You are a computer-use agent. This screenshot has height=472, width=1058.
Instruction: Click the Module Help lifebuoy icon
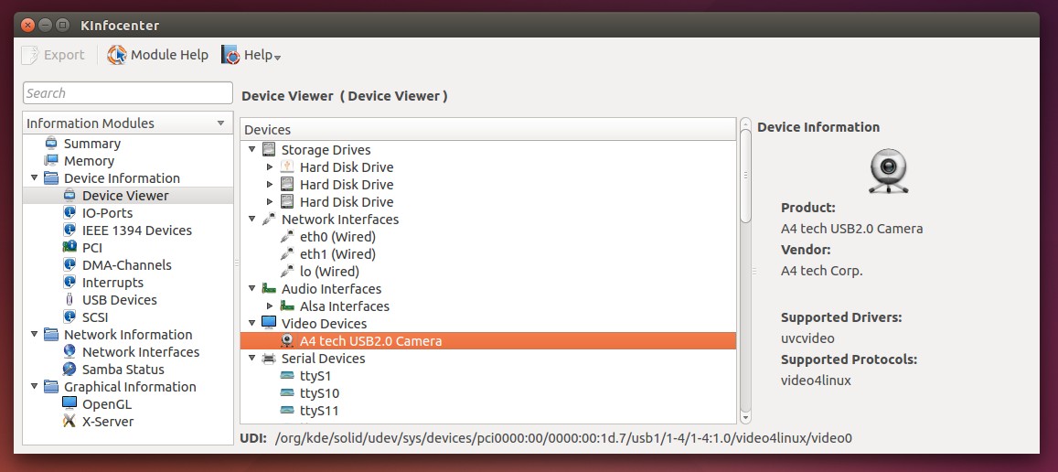[117, 55]
